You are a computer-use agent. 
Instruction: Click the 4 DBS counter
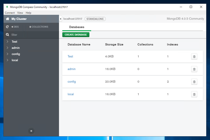pyautogui.click(x=15, y=27)
